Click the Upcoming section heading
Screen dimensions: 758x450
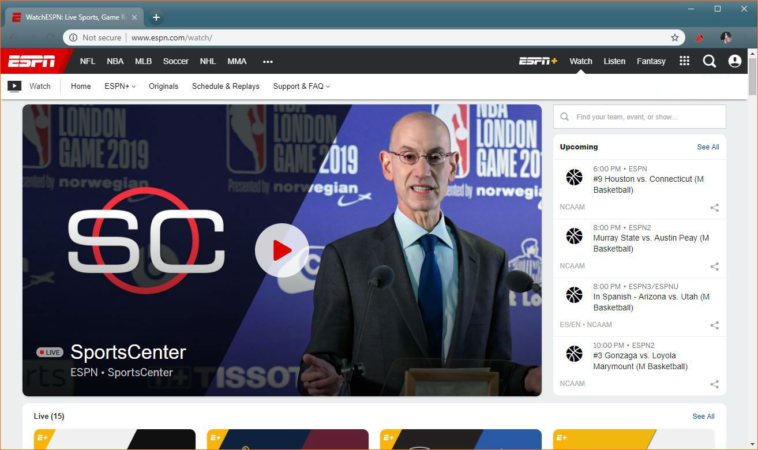coord(579,147)
